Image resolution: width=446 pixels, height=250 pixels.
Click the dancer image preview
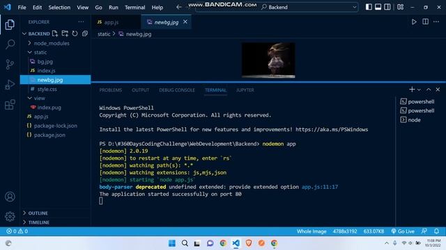click(x=268, y=60)
